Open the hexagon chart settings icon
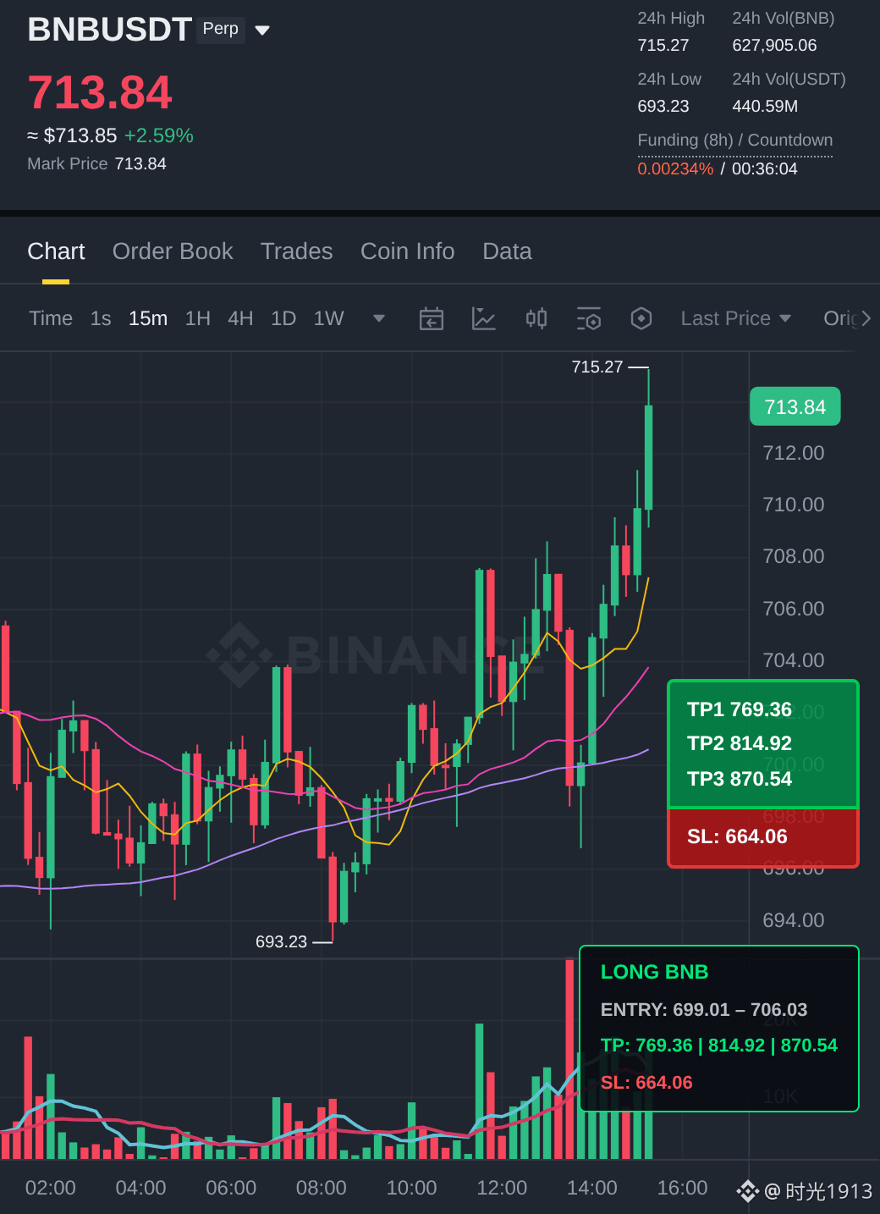The width and height of the screenshot is (880, 1214). coord(641,318)
